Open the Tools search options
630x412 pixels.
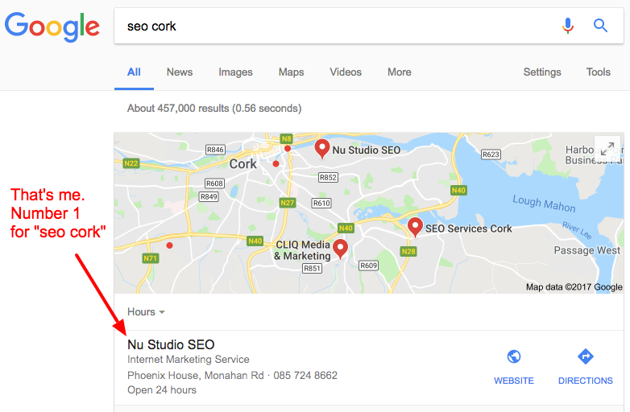[x=598, y=72]
